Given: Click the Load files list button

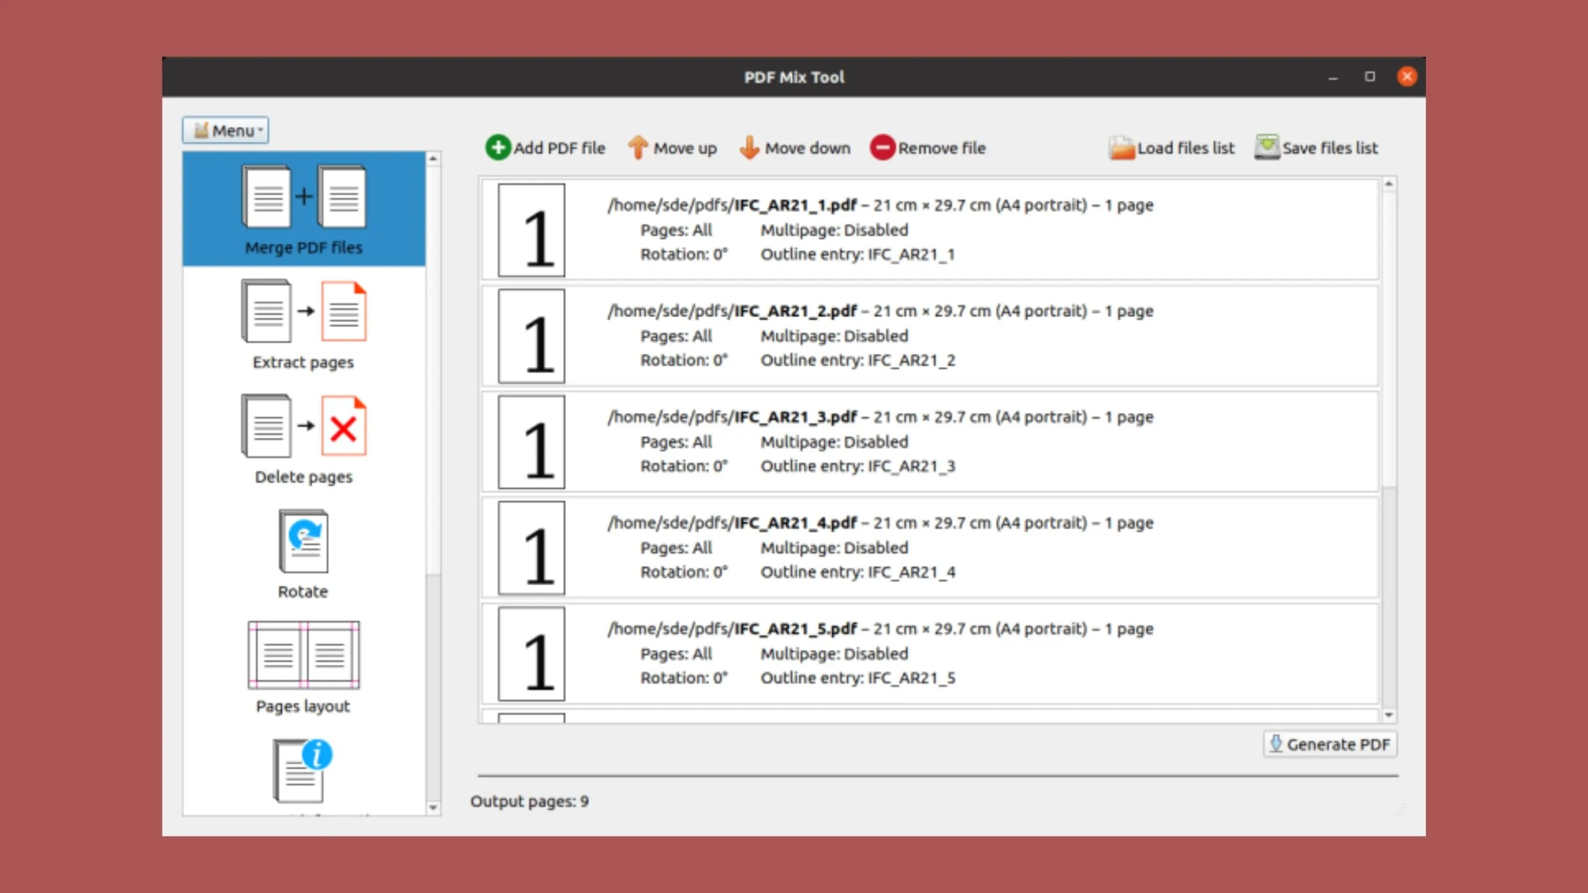Looking at the screenshot, I should click(1171, 147).
